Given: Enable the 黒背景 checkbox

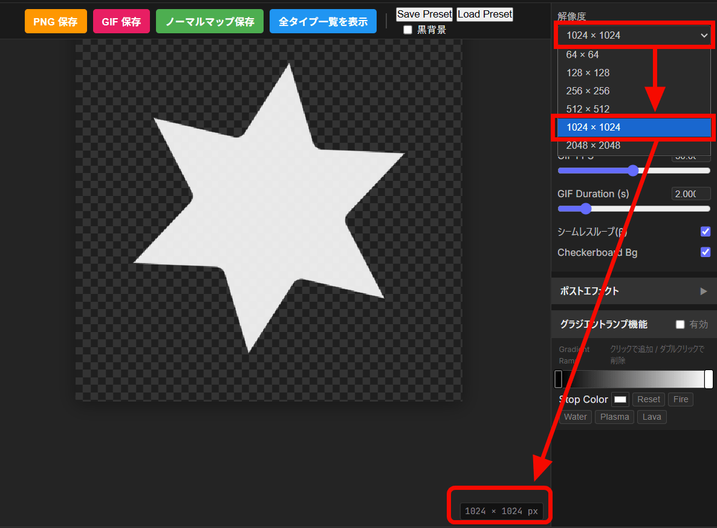Looking at the screenshot, I should (408, 30).
